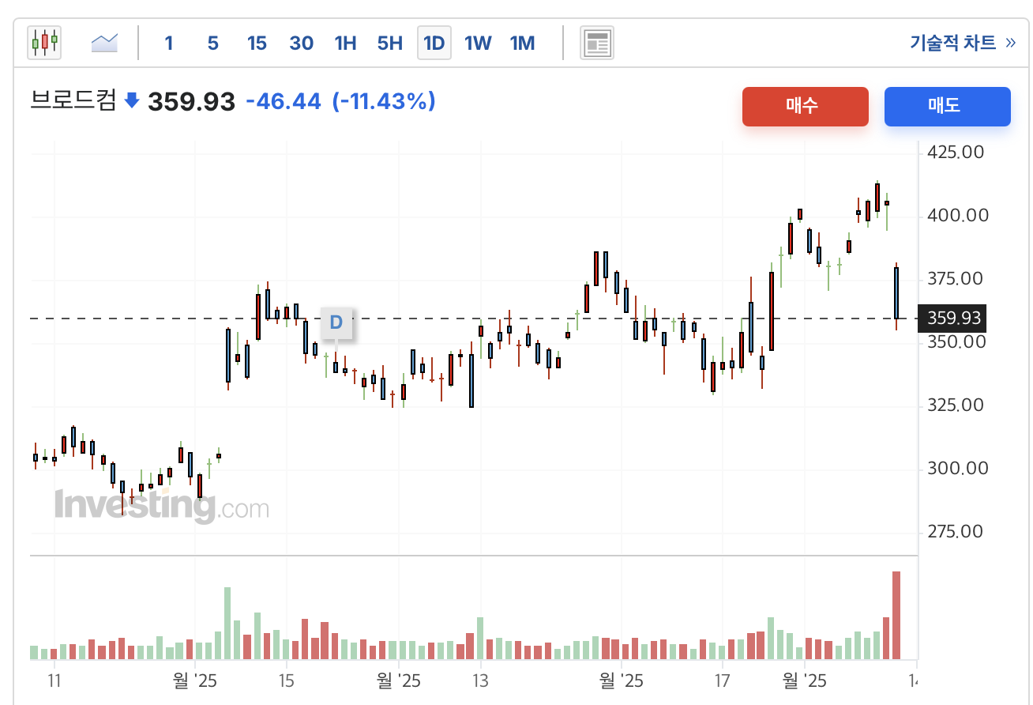
Task: Choose the 1M monthly timeframe
Action: pyautogui.click(x=522, y=43)
